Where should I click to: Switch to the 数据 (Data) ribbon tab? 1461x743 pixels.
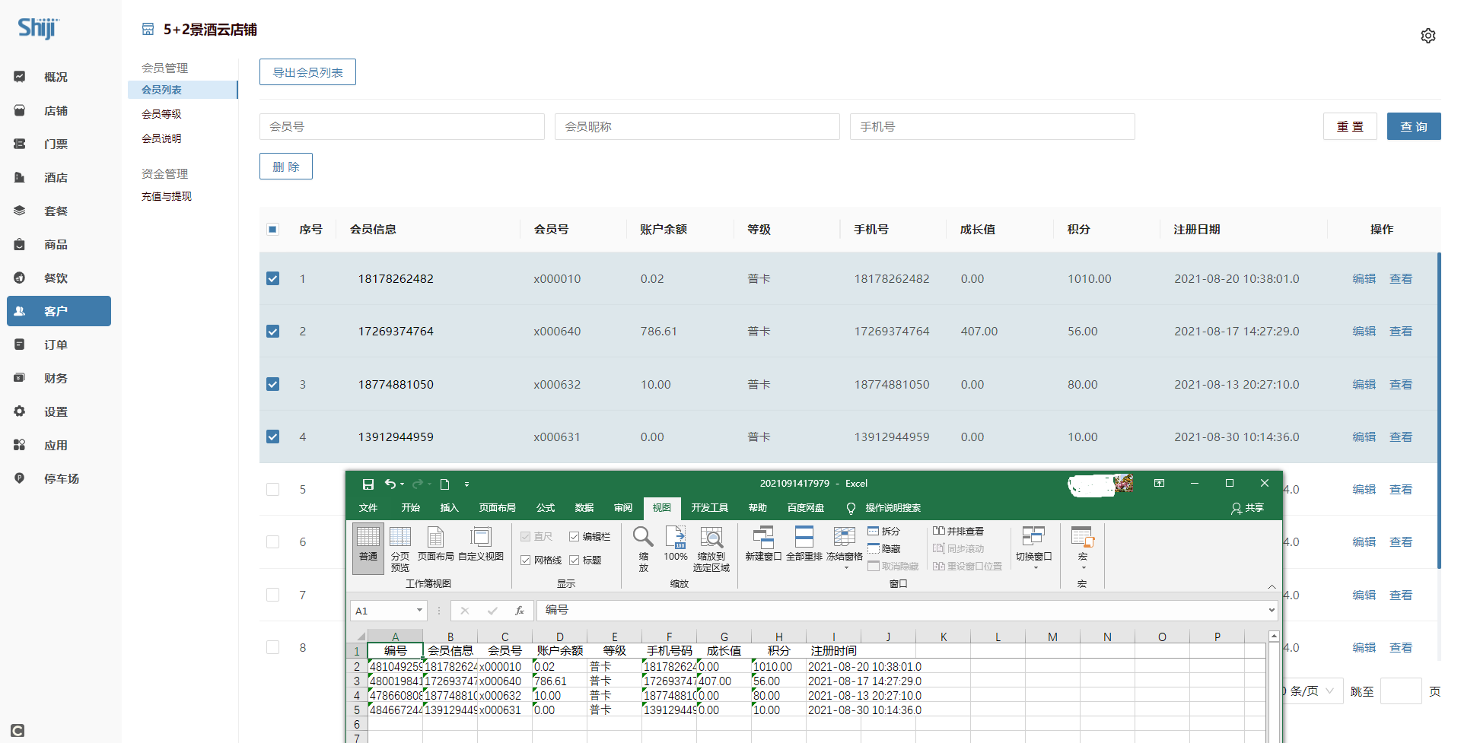584,508
